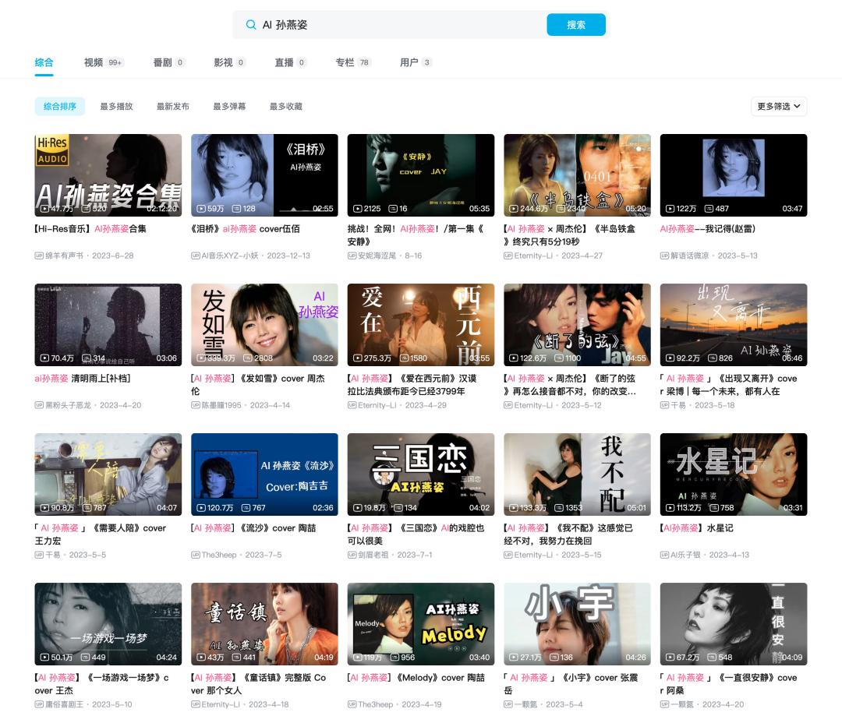This screenshot has width=842, height=723.
Task: Enable 最新发布 sorting
Action: click(172, 106)
